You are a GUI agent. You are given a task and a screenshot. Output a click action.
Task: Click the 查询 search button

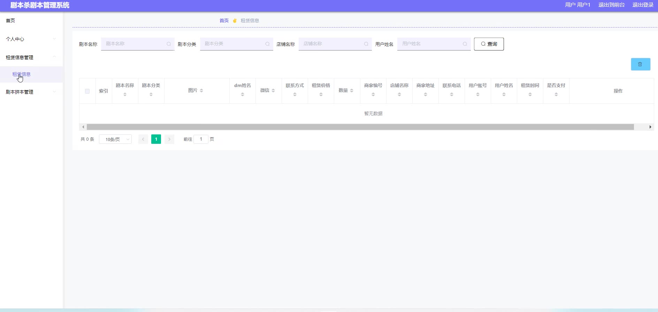[489, 44]
